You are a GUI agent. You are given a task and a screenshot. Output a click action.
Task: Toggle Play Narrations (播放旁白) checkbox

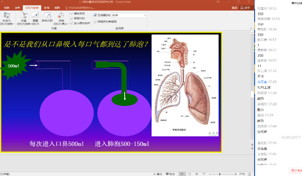coord(72,14)
